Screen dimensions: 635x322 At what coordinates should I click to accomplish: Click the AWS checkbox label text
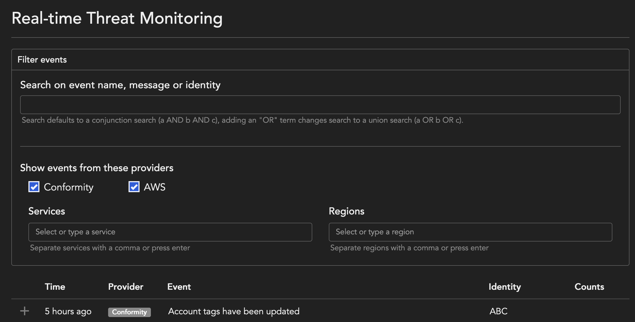click(x=154, y=187)
